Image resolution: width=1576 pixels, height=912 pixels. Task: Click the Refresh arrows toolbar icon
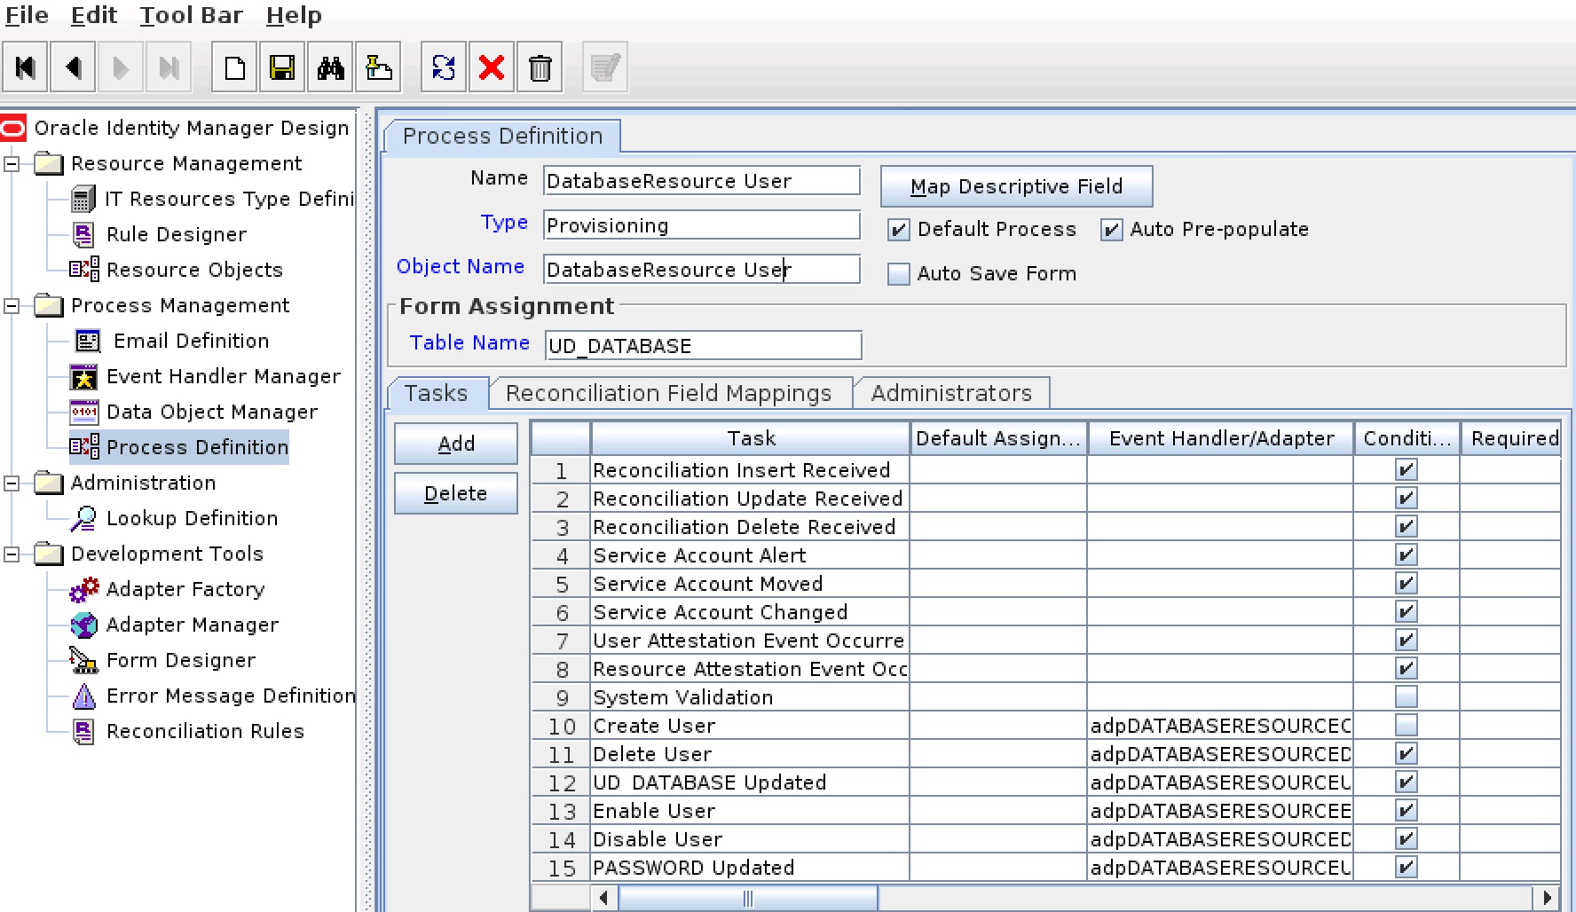coord(444,67)
